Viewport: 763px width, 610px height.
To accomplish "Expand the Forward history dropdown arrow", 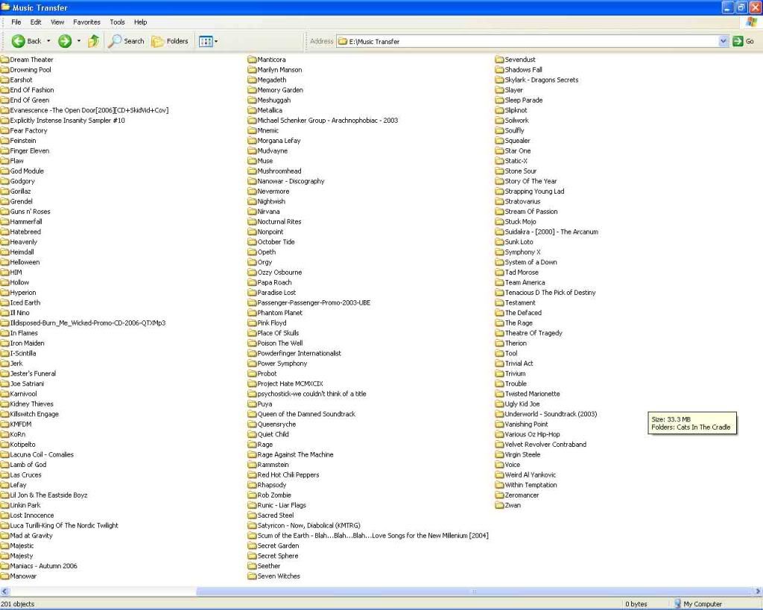I will [79, 42].
